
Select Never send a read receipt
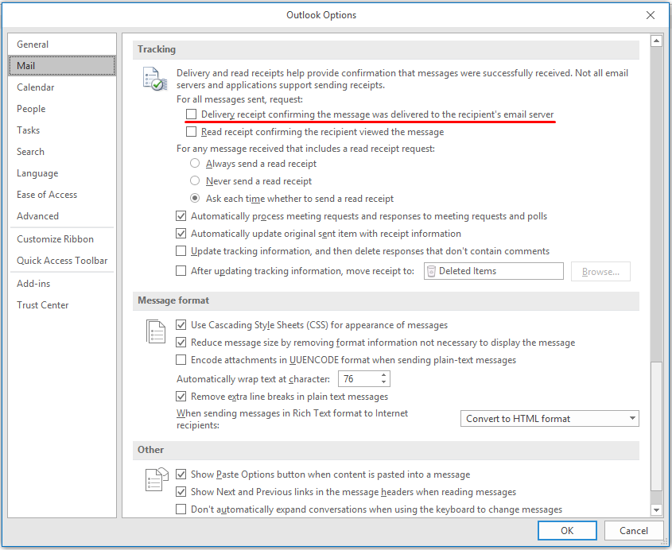click(195, 180)
